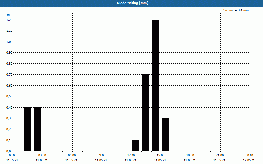Click the 0,70 y-axis value
Viewport: 263px width, 164px height.
click(x=9, y=75)
